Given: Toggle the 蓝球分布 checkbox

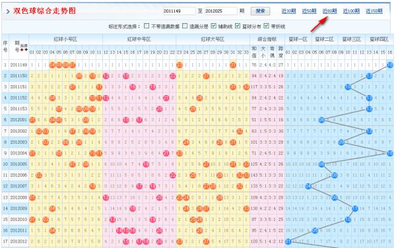Looking at the screenshot, I should [238, 26].
